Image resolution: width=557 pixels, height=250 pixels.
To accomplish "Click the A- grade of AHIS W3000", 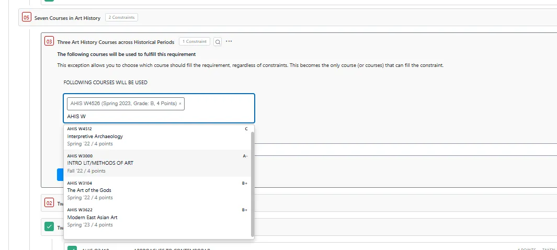I will coord(245,156).
